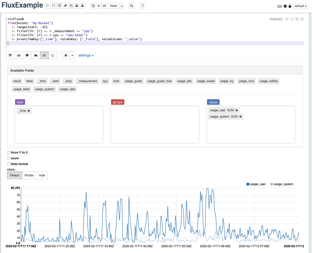
Task: Collapse the chart settings link
Action: 86,55
